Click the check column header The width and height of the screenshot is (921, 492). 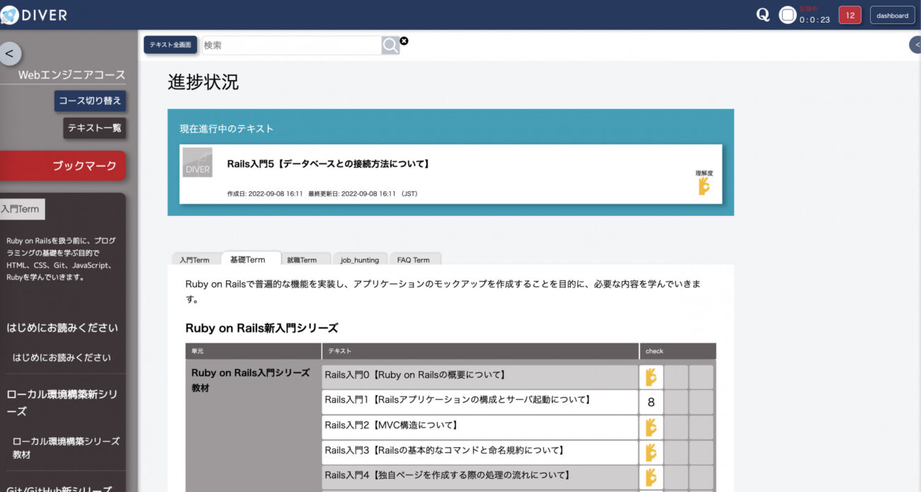pyautogui.click(x=677, y=351)
